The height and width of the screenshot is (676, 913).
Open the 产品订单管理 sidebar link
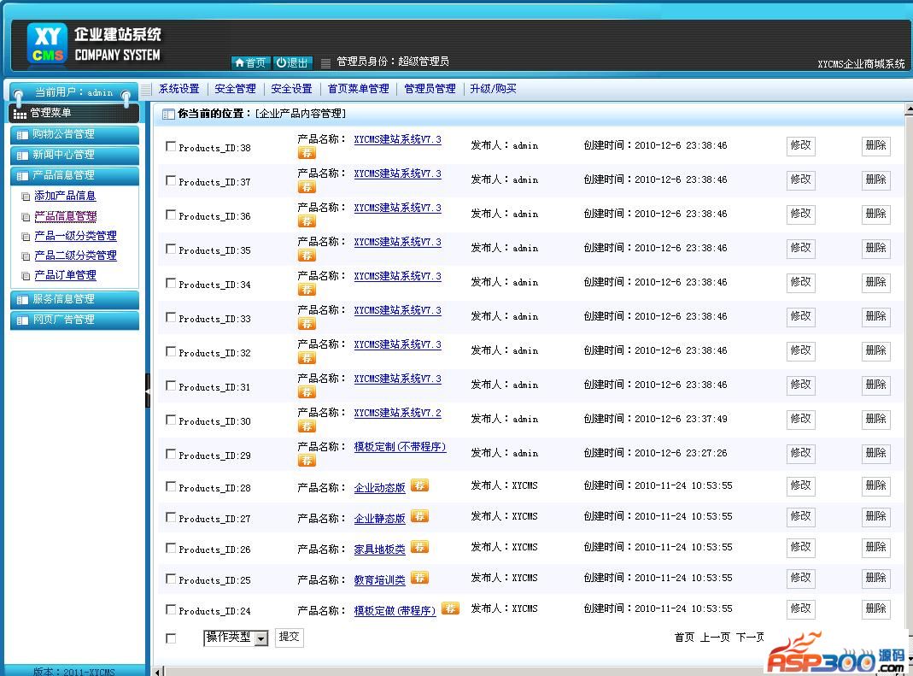click(x=65, y=275)
